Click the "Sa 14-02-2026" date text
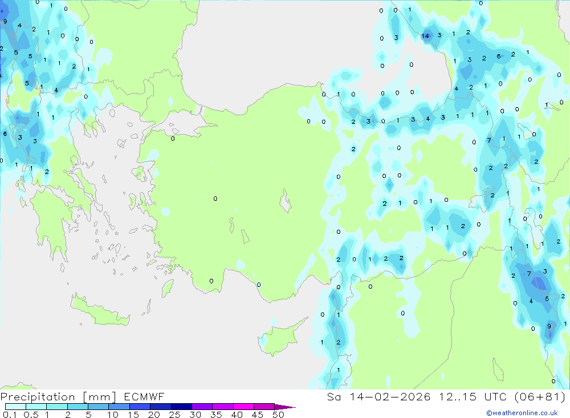 coord(379,396)
